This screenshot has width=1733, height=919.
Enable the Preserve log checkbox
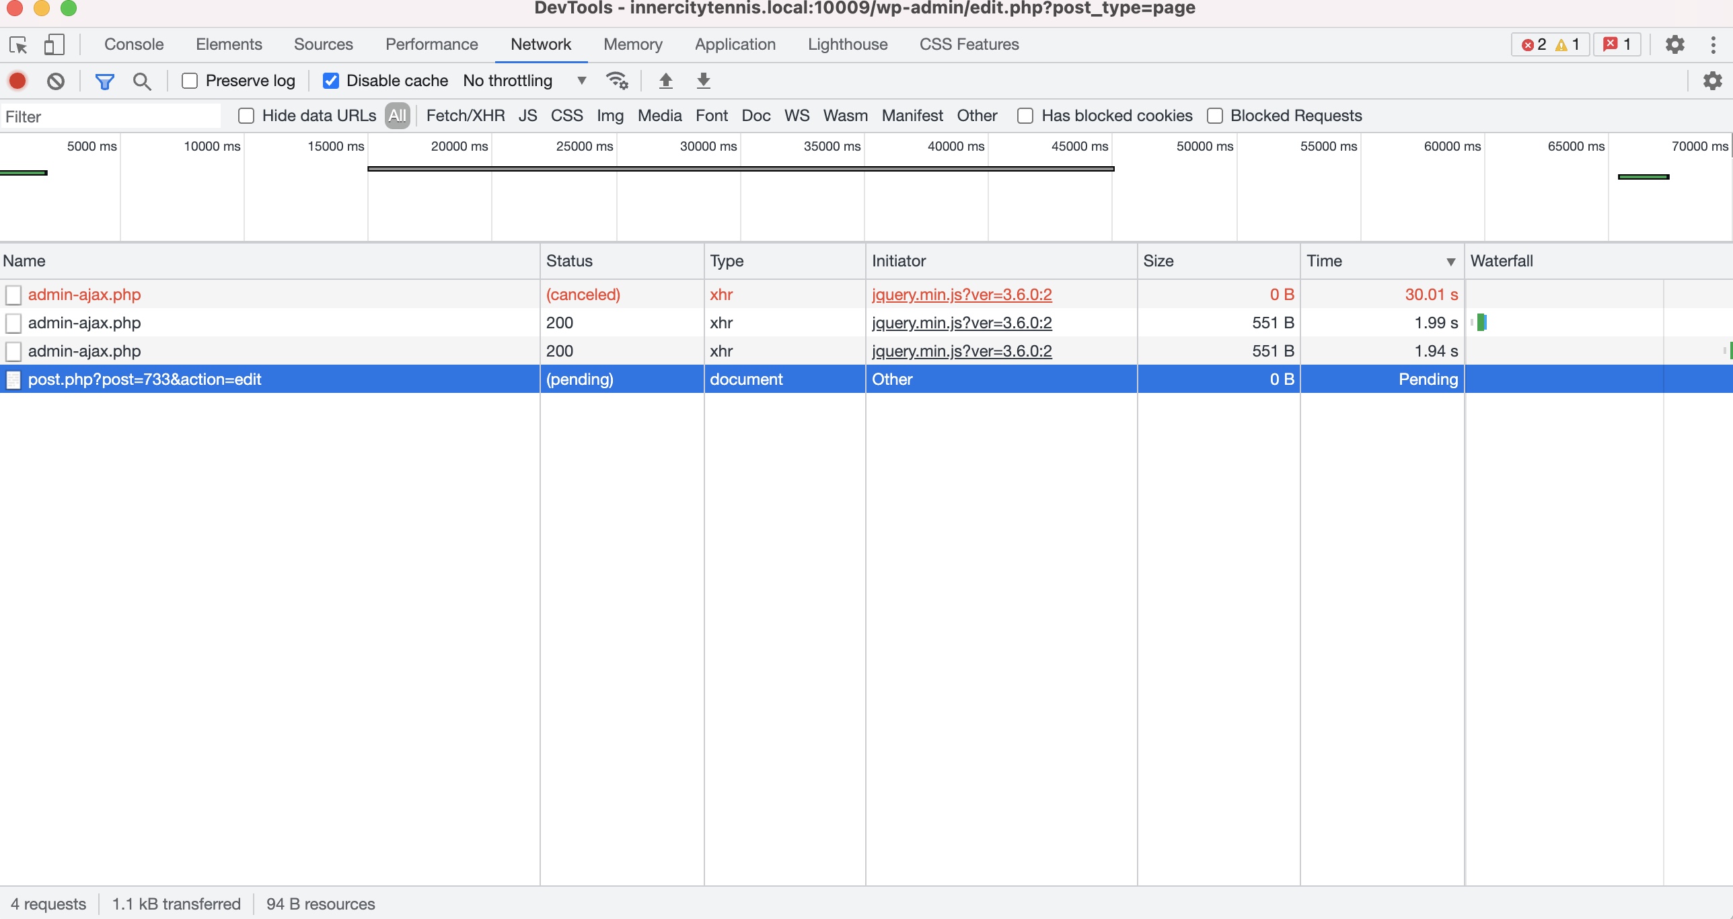pyautogui.click(x=190, y=81)
